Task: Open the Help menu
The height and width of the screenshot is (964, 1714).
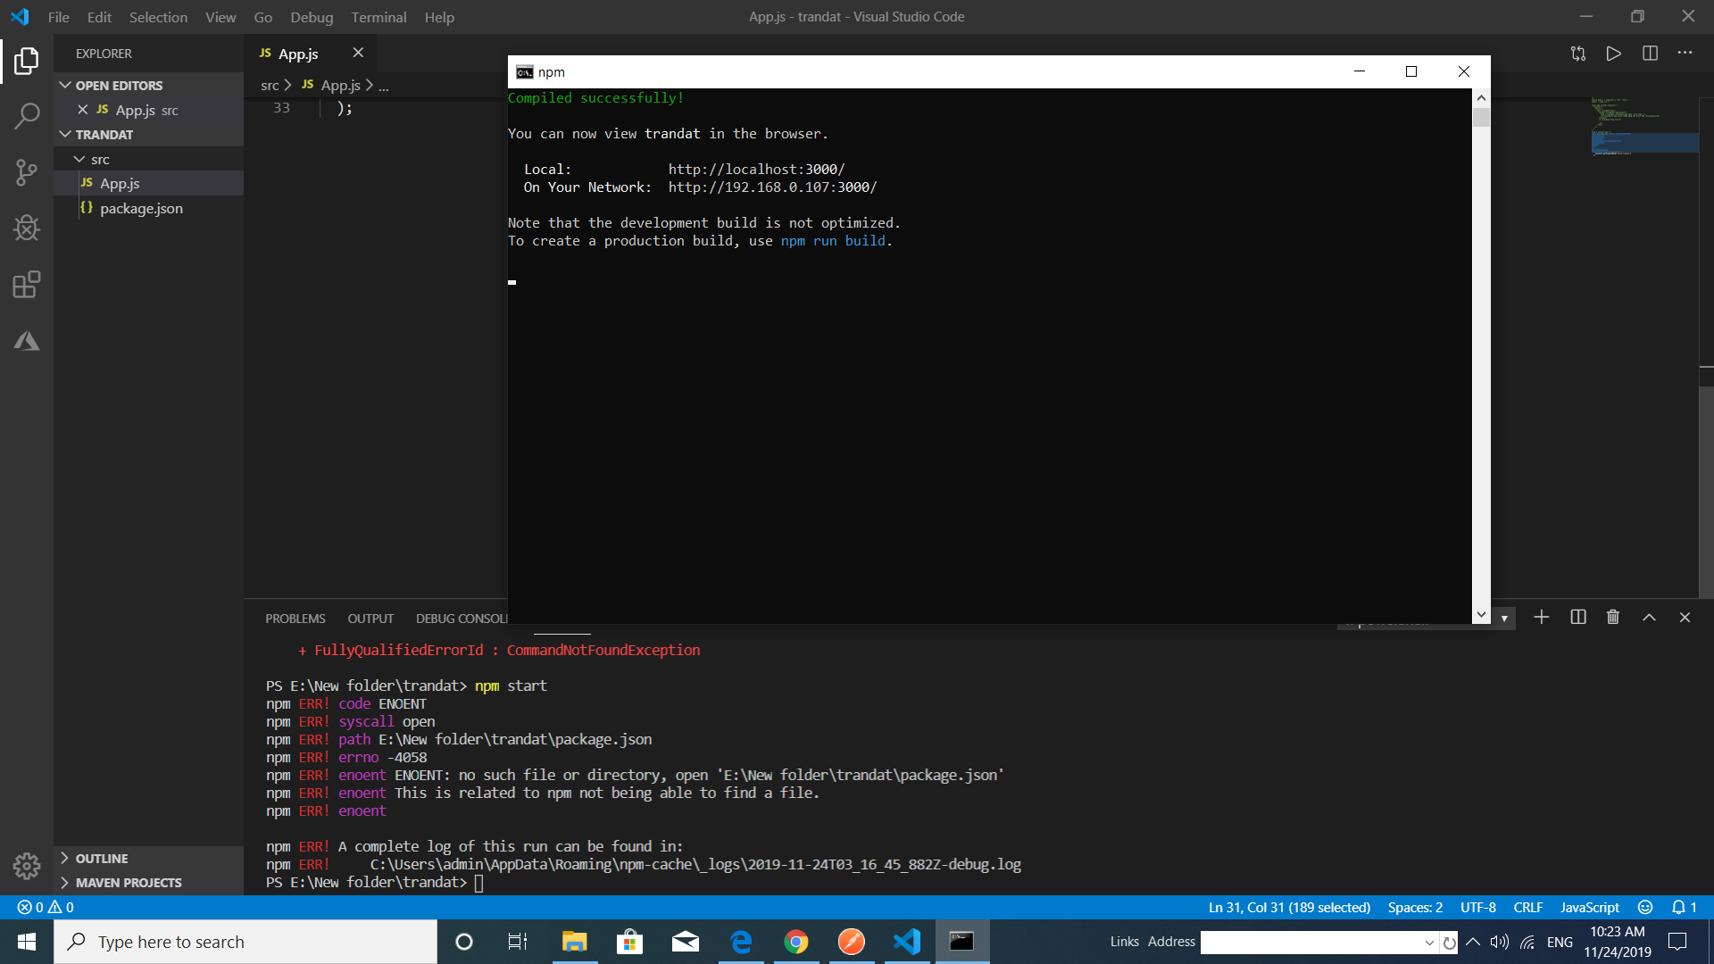Action: pos(439,17)
